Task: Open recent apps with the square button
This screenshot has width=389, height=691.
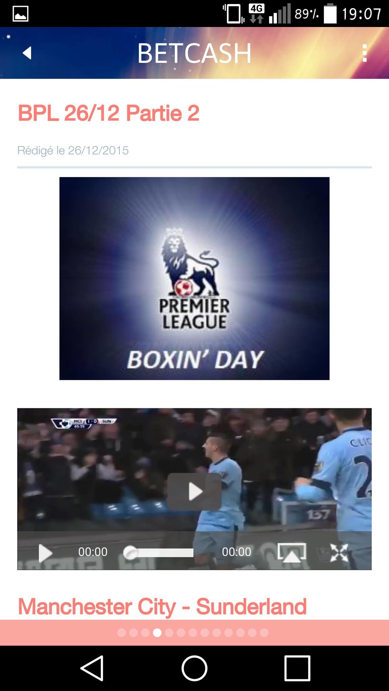Action: pos(297,668)
